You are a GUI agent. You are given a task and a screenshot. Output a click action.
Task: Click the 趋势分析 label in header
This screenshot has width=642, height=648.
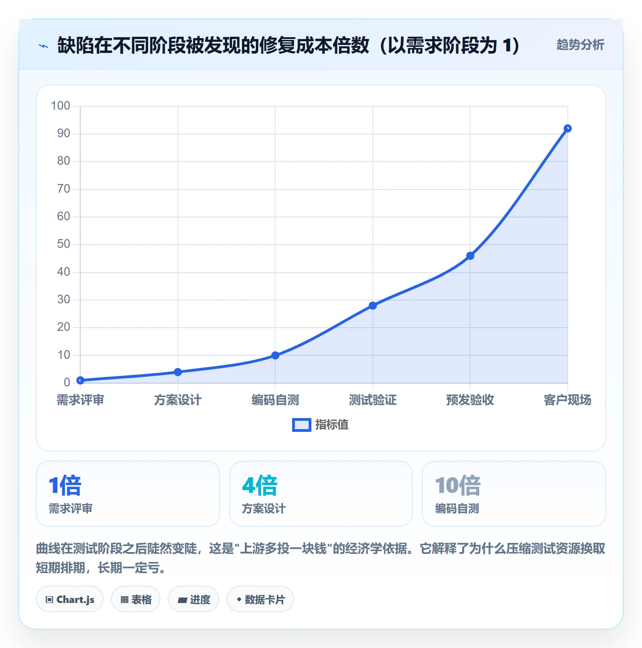click(580, 45)
